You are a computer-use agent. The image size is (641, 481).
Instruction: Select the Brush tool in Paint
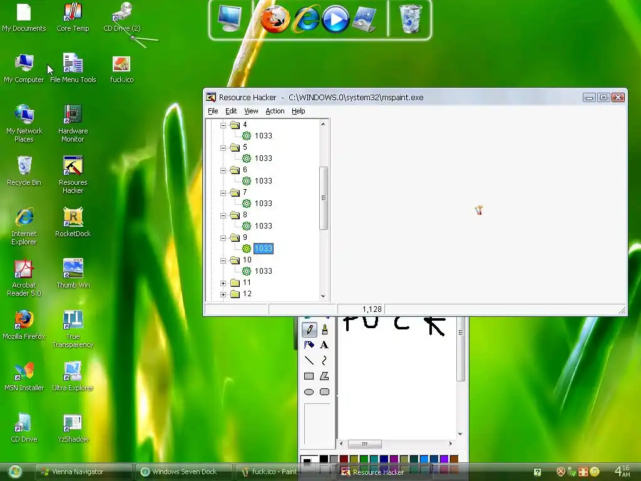[x=325, y=329]
